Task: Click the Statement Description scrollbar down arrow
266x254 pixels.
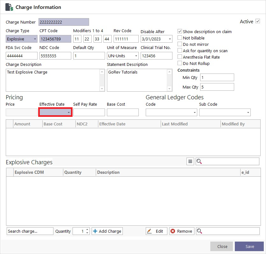Action: [x=169, y=88]
